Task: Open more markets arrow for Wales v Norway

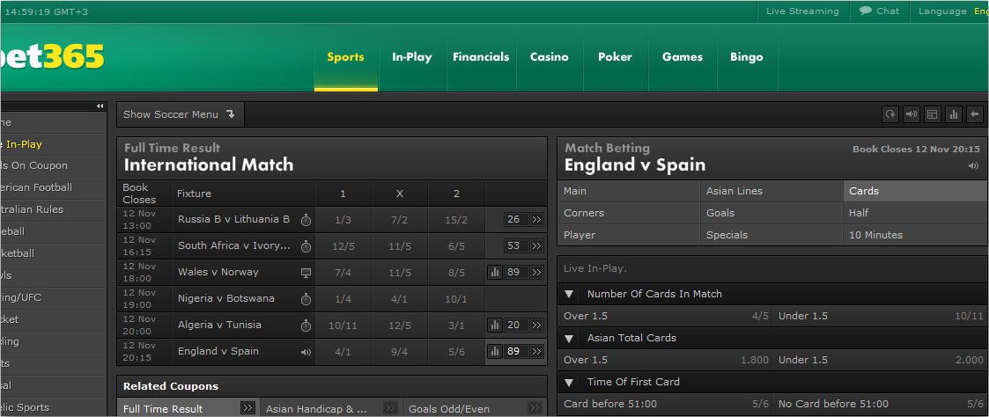Action: [x=536, y=272]
